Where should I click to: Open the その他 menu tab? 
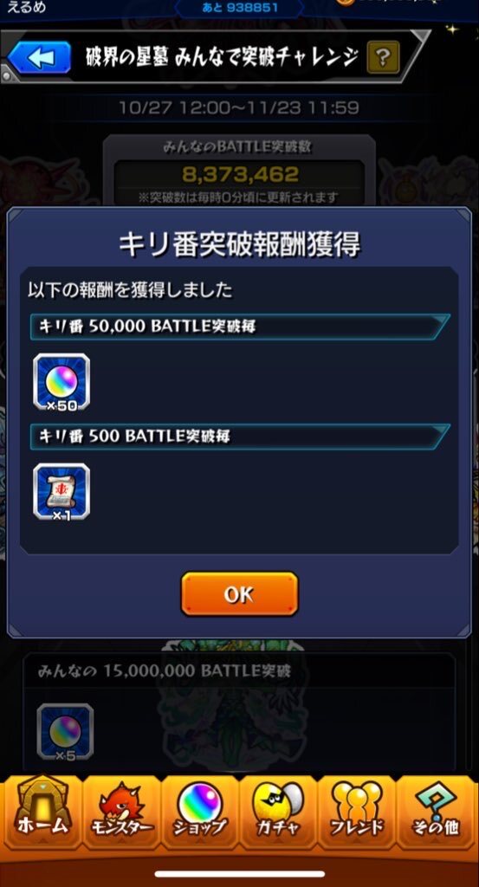click(436, 812)
